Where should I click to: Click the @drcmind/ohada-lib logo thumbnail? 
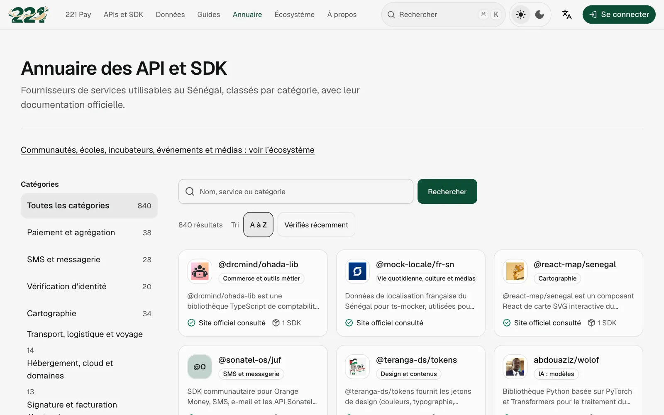pyautogui.click(x=200, y=271)
